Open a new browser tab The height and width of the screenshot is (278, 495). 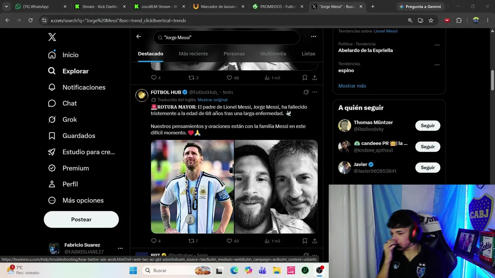(373, 7)
